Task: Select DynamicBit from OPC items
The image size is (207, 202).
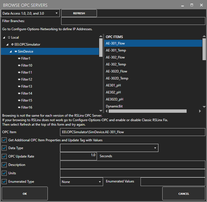Action: point(114,106)
